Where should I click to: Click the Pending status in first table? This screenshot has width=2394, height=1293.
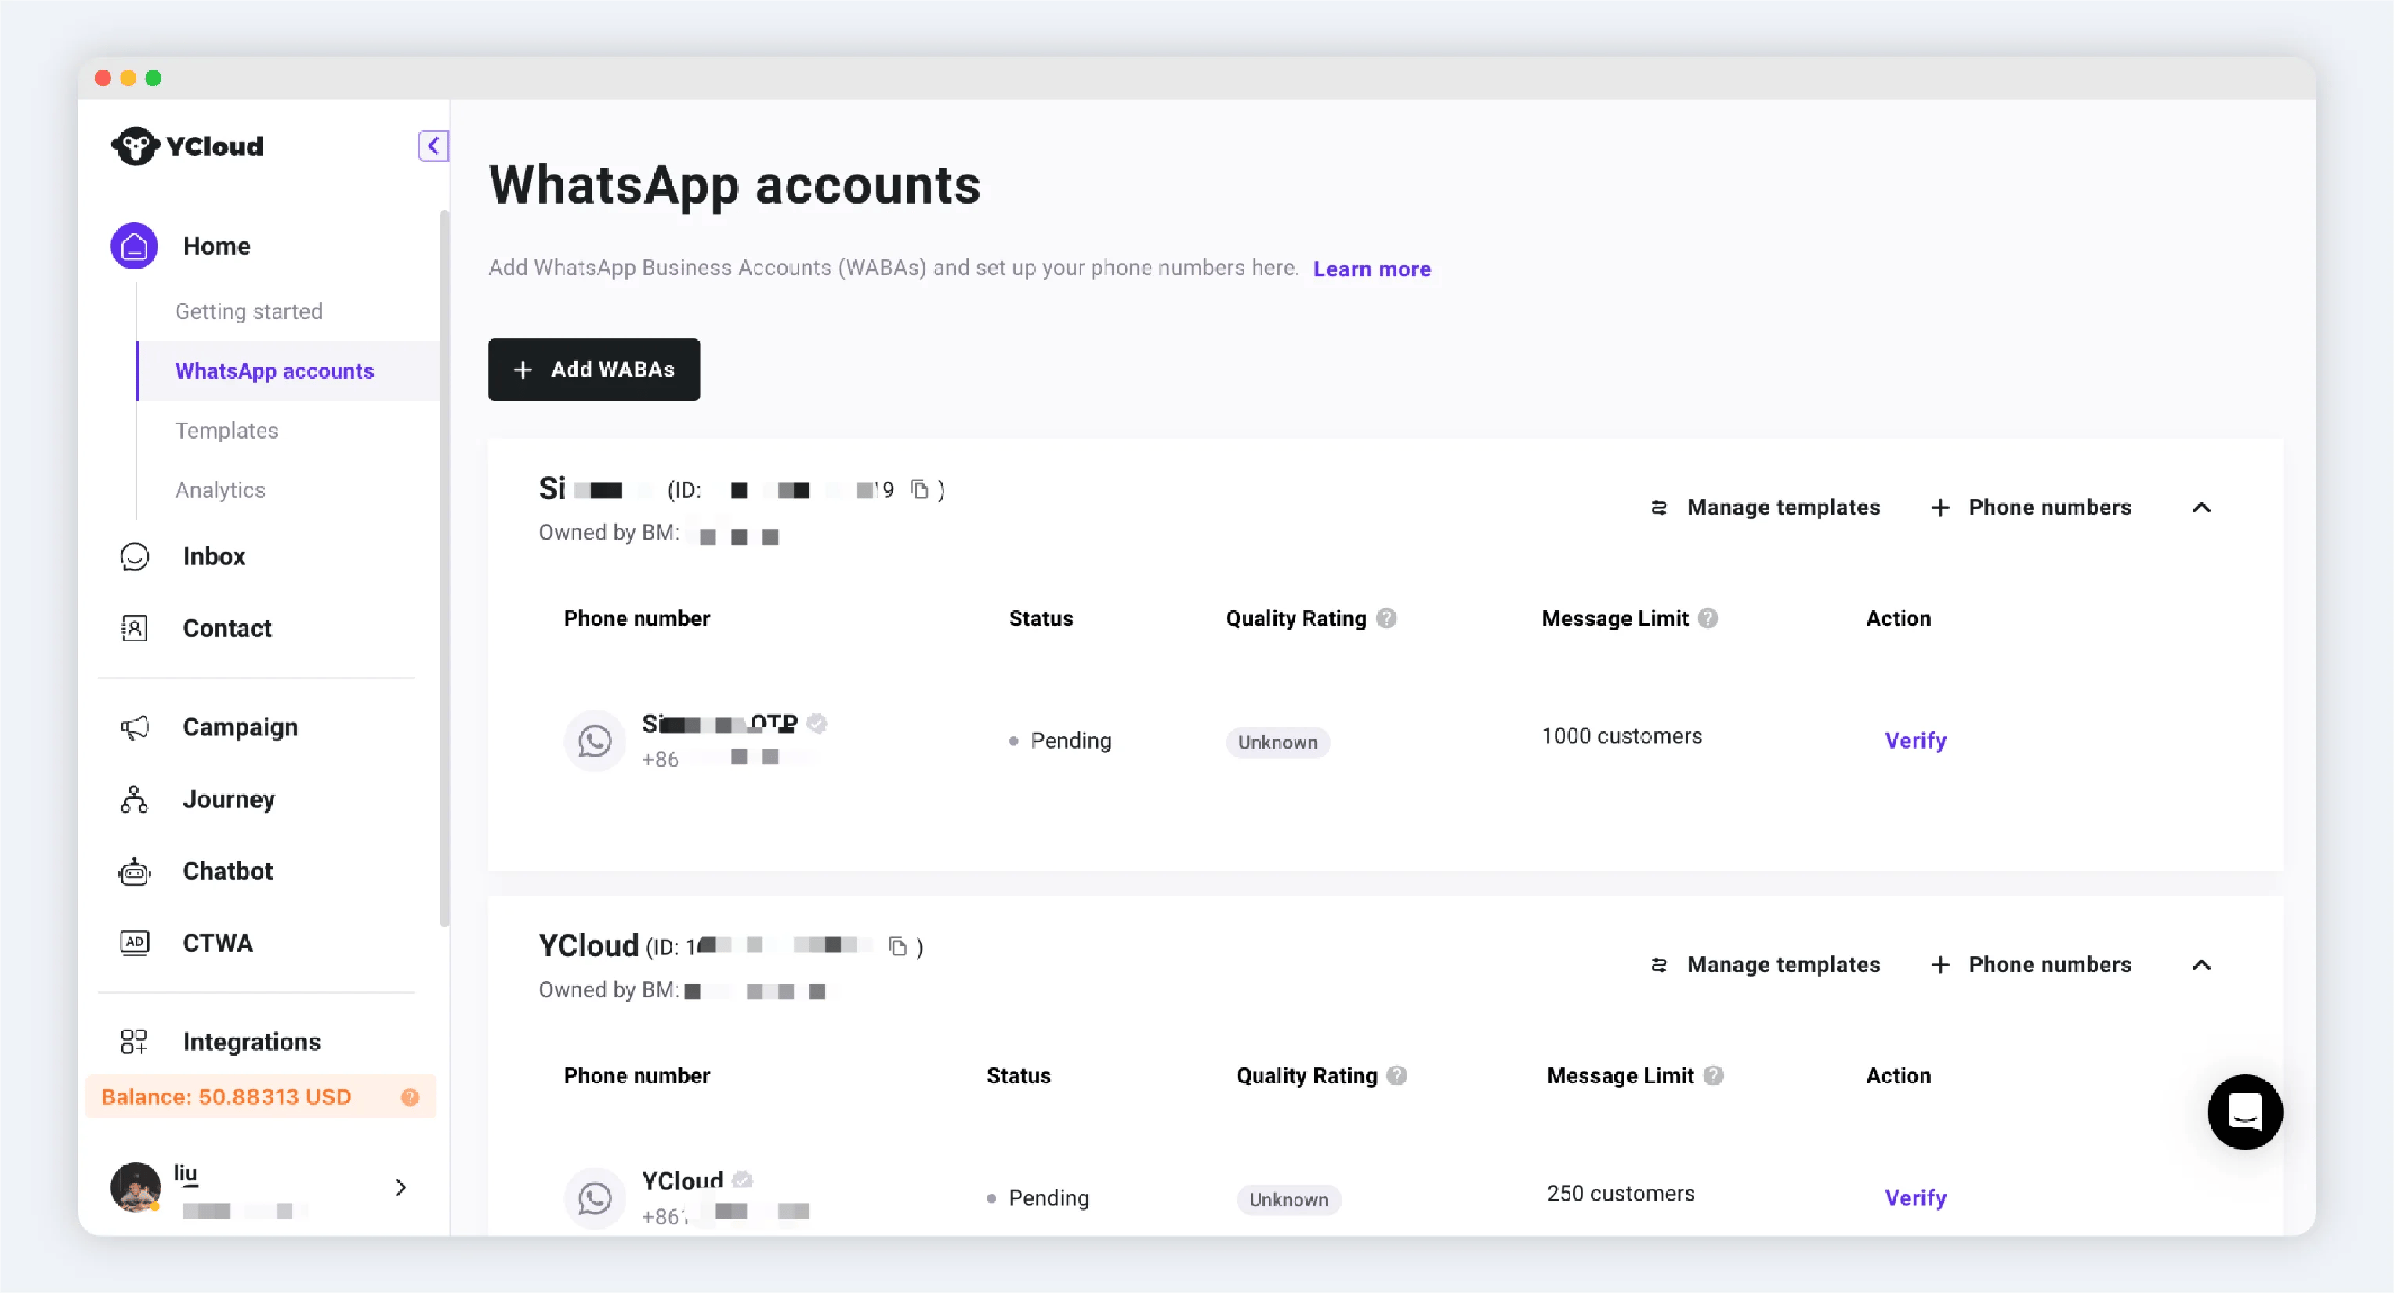[1060, 741]
